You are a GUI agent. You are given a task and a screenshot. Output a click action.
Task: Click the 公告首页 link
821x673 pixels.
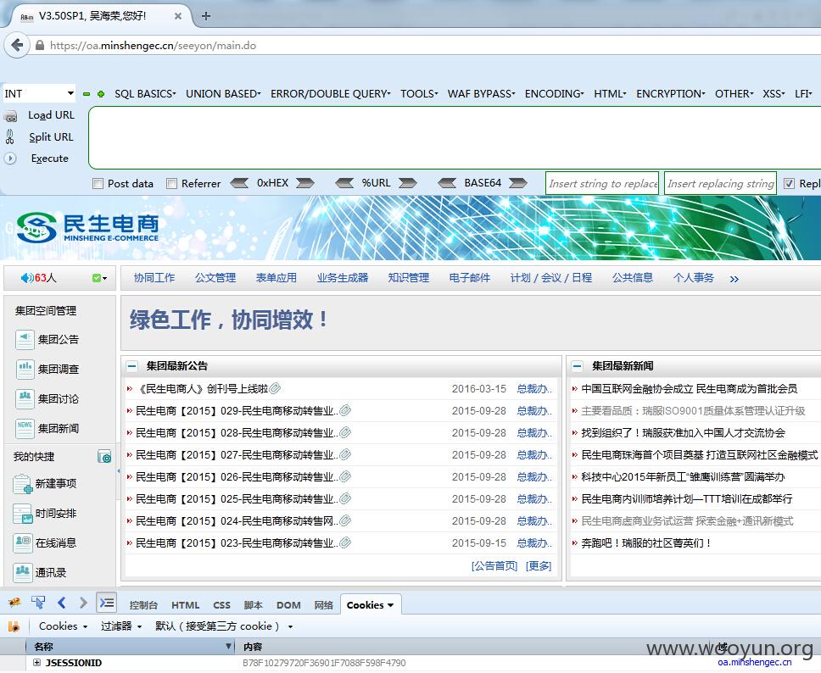click(x=494, y=566)
